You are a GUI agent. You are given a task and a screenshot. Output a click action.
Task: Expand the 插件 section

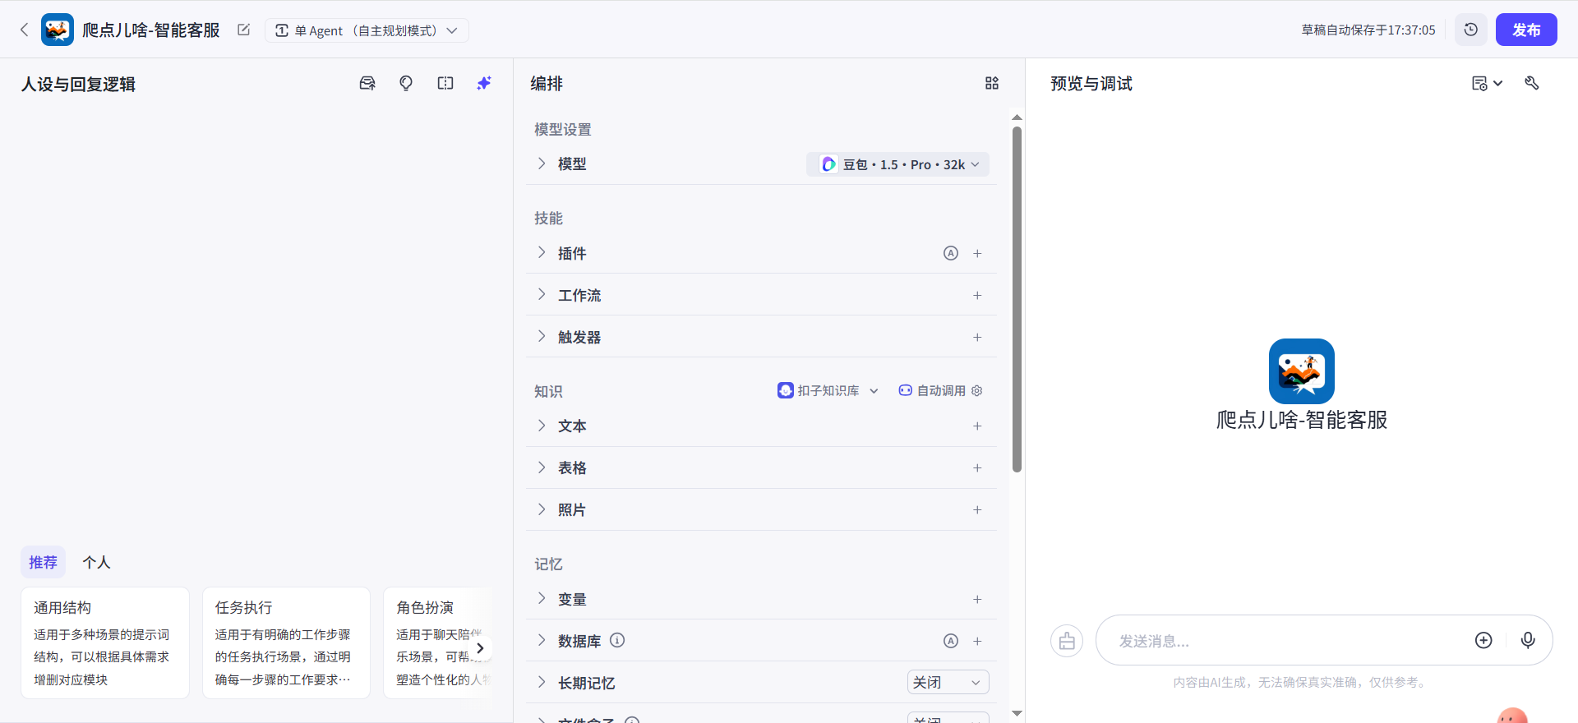[542, 252]
